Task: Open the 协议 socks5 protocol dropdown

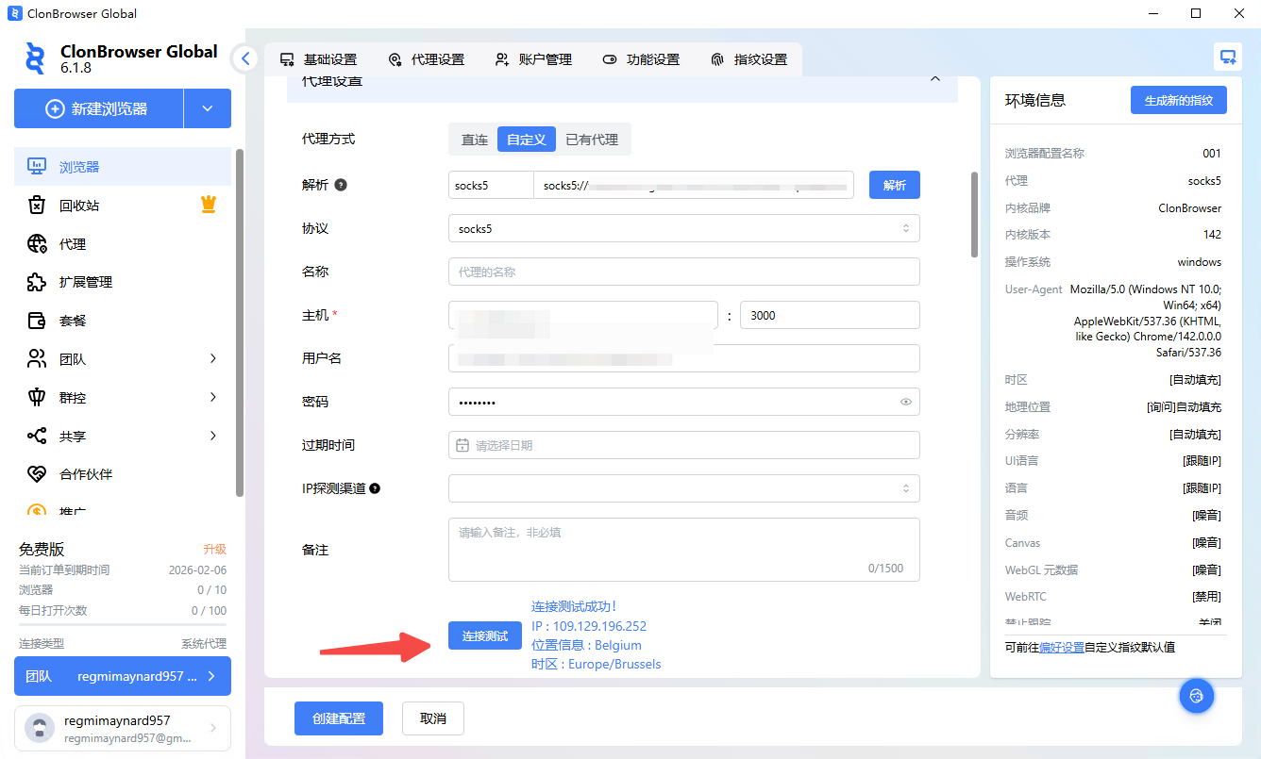Action: pyautogui.click(x=683, y=229)
